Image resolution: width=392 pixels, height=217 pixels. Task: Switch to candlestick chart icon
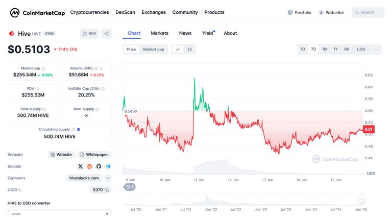tap(190, 49)
